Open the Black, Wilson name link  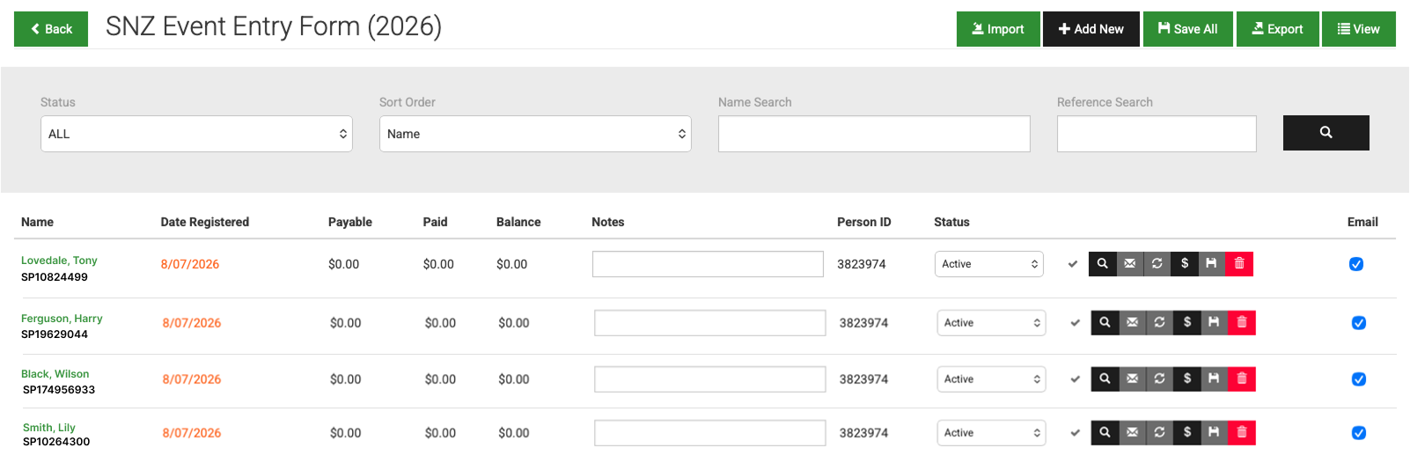click(55, 374)
